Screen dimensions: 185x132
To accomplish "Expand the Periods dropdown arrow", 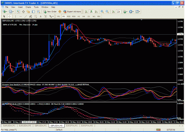I will (x=133, y=11).
